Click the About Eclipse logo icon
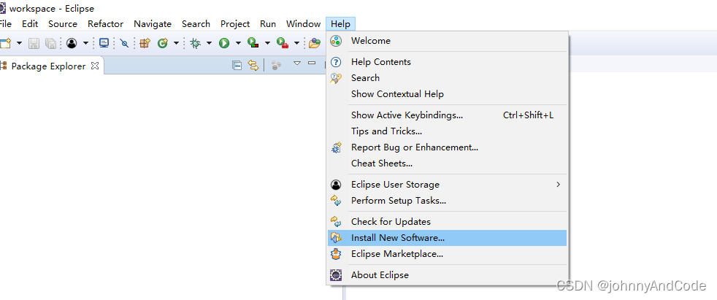 (336, 275)
